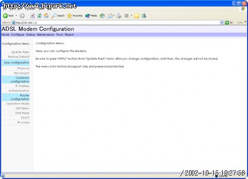Expand the Links toolbar chevron
Viewport: 248px width, 179px height.
246,22
